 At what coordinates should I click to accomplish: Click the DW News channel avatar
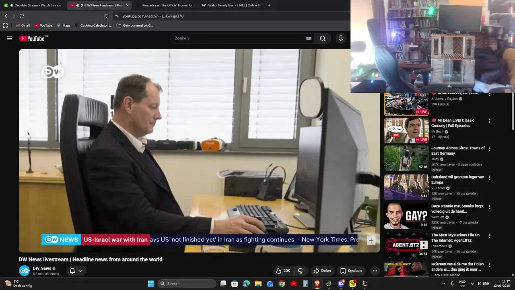pos(24,271)
